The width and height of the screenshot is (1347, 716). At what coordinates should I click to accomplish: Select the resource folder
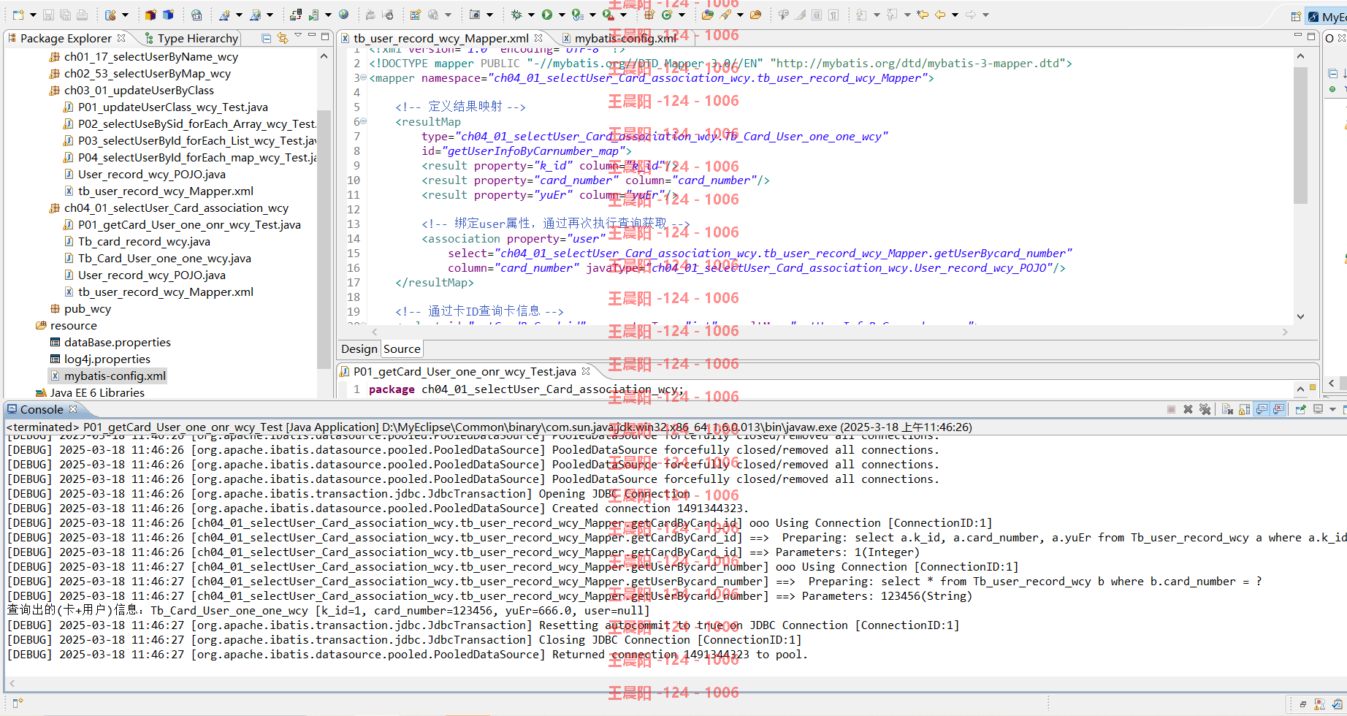pos(73,325)
